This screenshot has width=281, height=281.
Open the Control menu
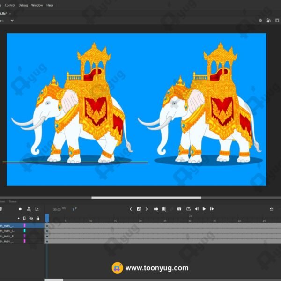(10, 5)
